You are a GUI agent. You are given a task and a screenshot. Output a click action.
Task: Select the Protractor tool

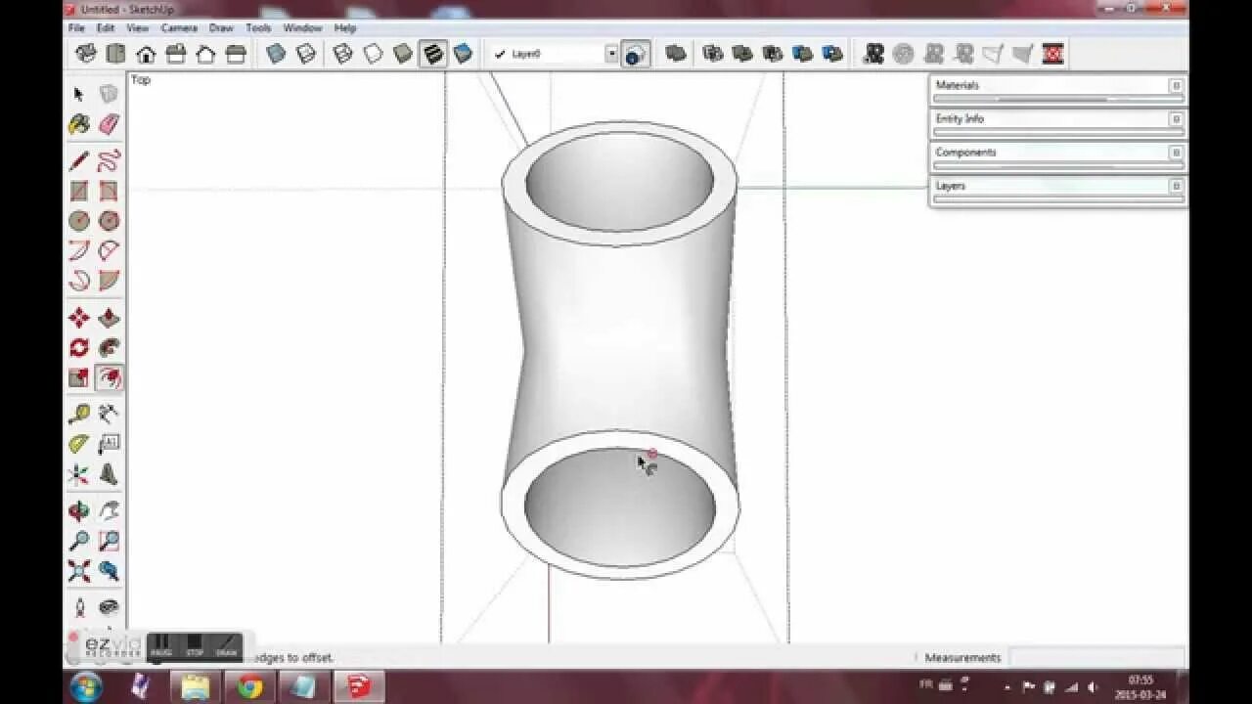[79, 444]
